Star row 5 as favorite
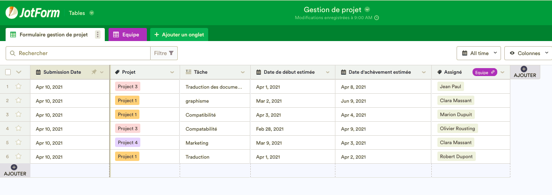Image resolution: width=552 pixels, height=195 pixels. tap(19, 142)
